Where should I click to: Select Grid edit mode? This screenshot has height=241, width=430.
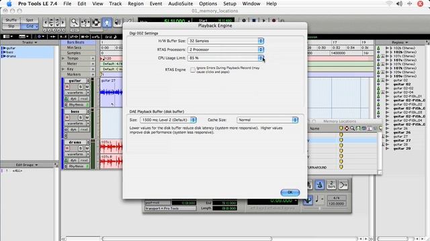tap(30, 26)
